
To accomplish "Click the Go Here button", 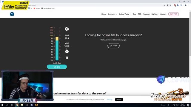I will (x=113, y=45).
